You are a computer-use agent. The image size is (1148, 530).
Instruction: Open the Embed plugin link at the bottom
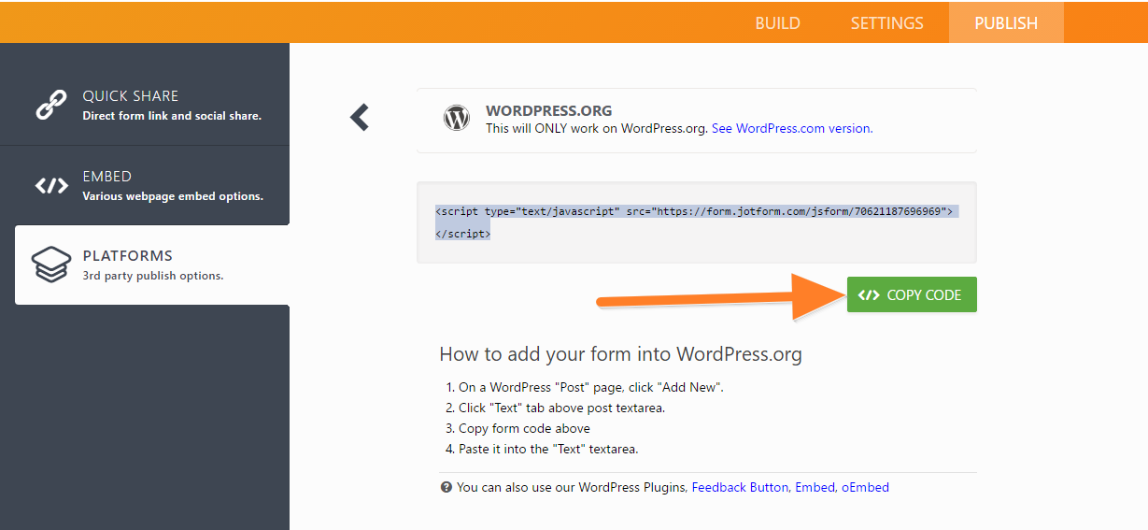pyautogui.click(x=815, y=487)
